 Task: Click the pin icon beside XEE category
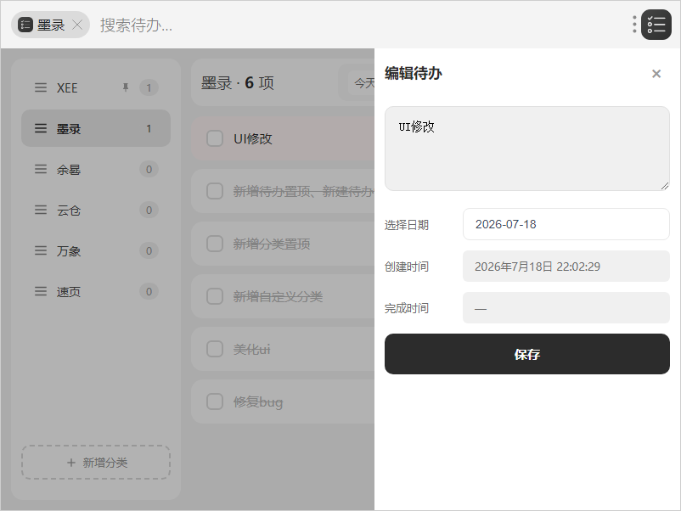pos(126,87)
